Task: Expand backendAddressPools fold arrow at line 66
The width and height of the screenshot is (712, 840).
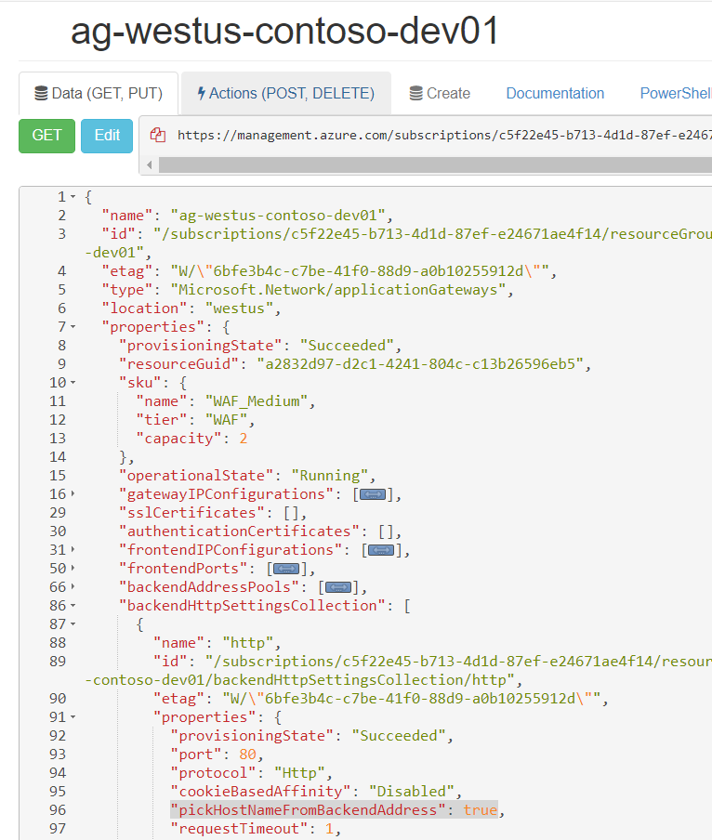Action: pos(73,587)
